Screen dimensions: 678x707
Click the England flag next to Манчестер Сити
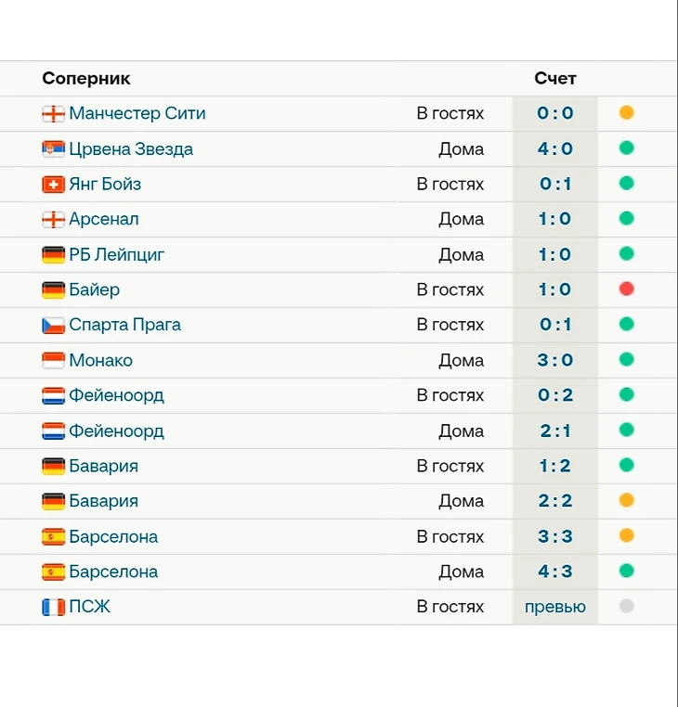pos(53,113)
